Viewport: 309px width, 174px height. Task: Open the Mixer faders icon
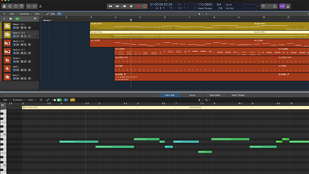click(x=35, y=6)
